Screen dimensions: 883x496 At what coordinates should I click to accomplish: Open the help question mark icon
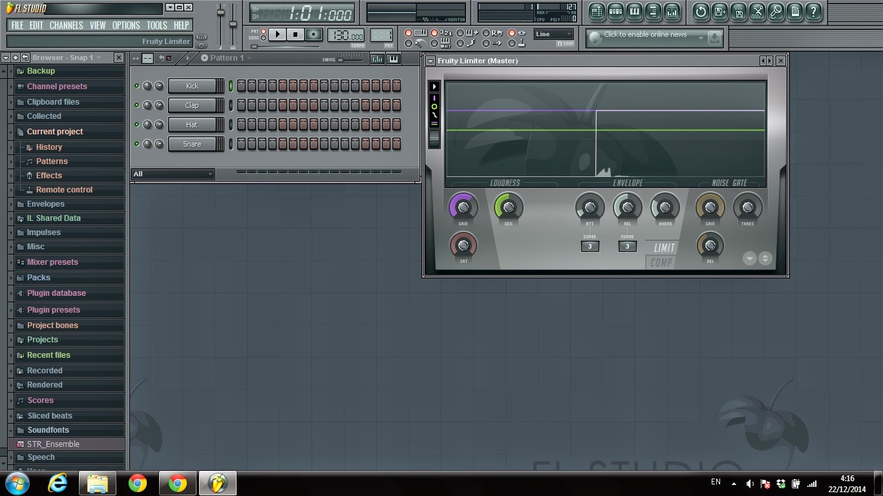point(813,12)
